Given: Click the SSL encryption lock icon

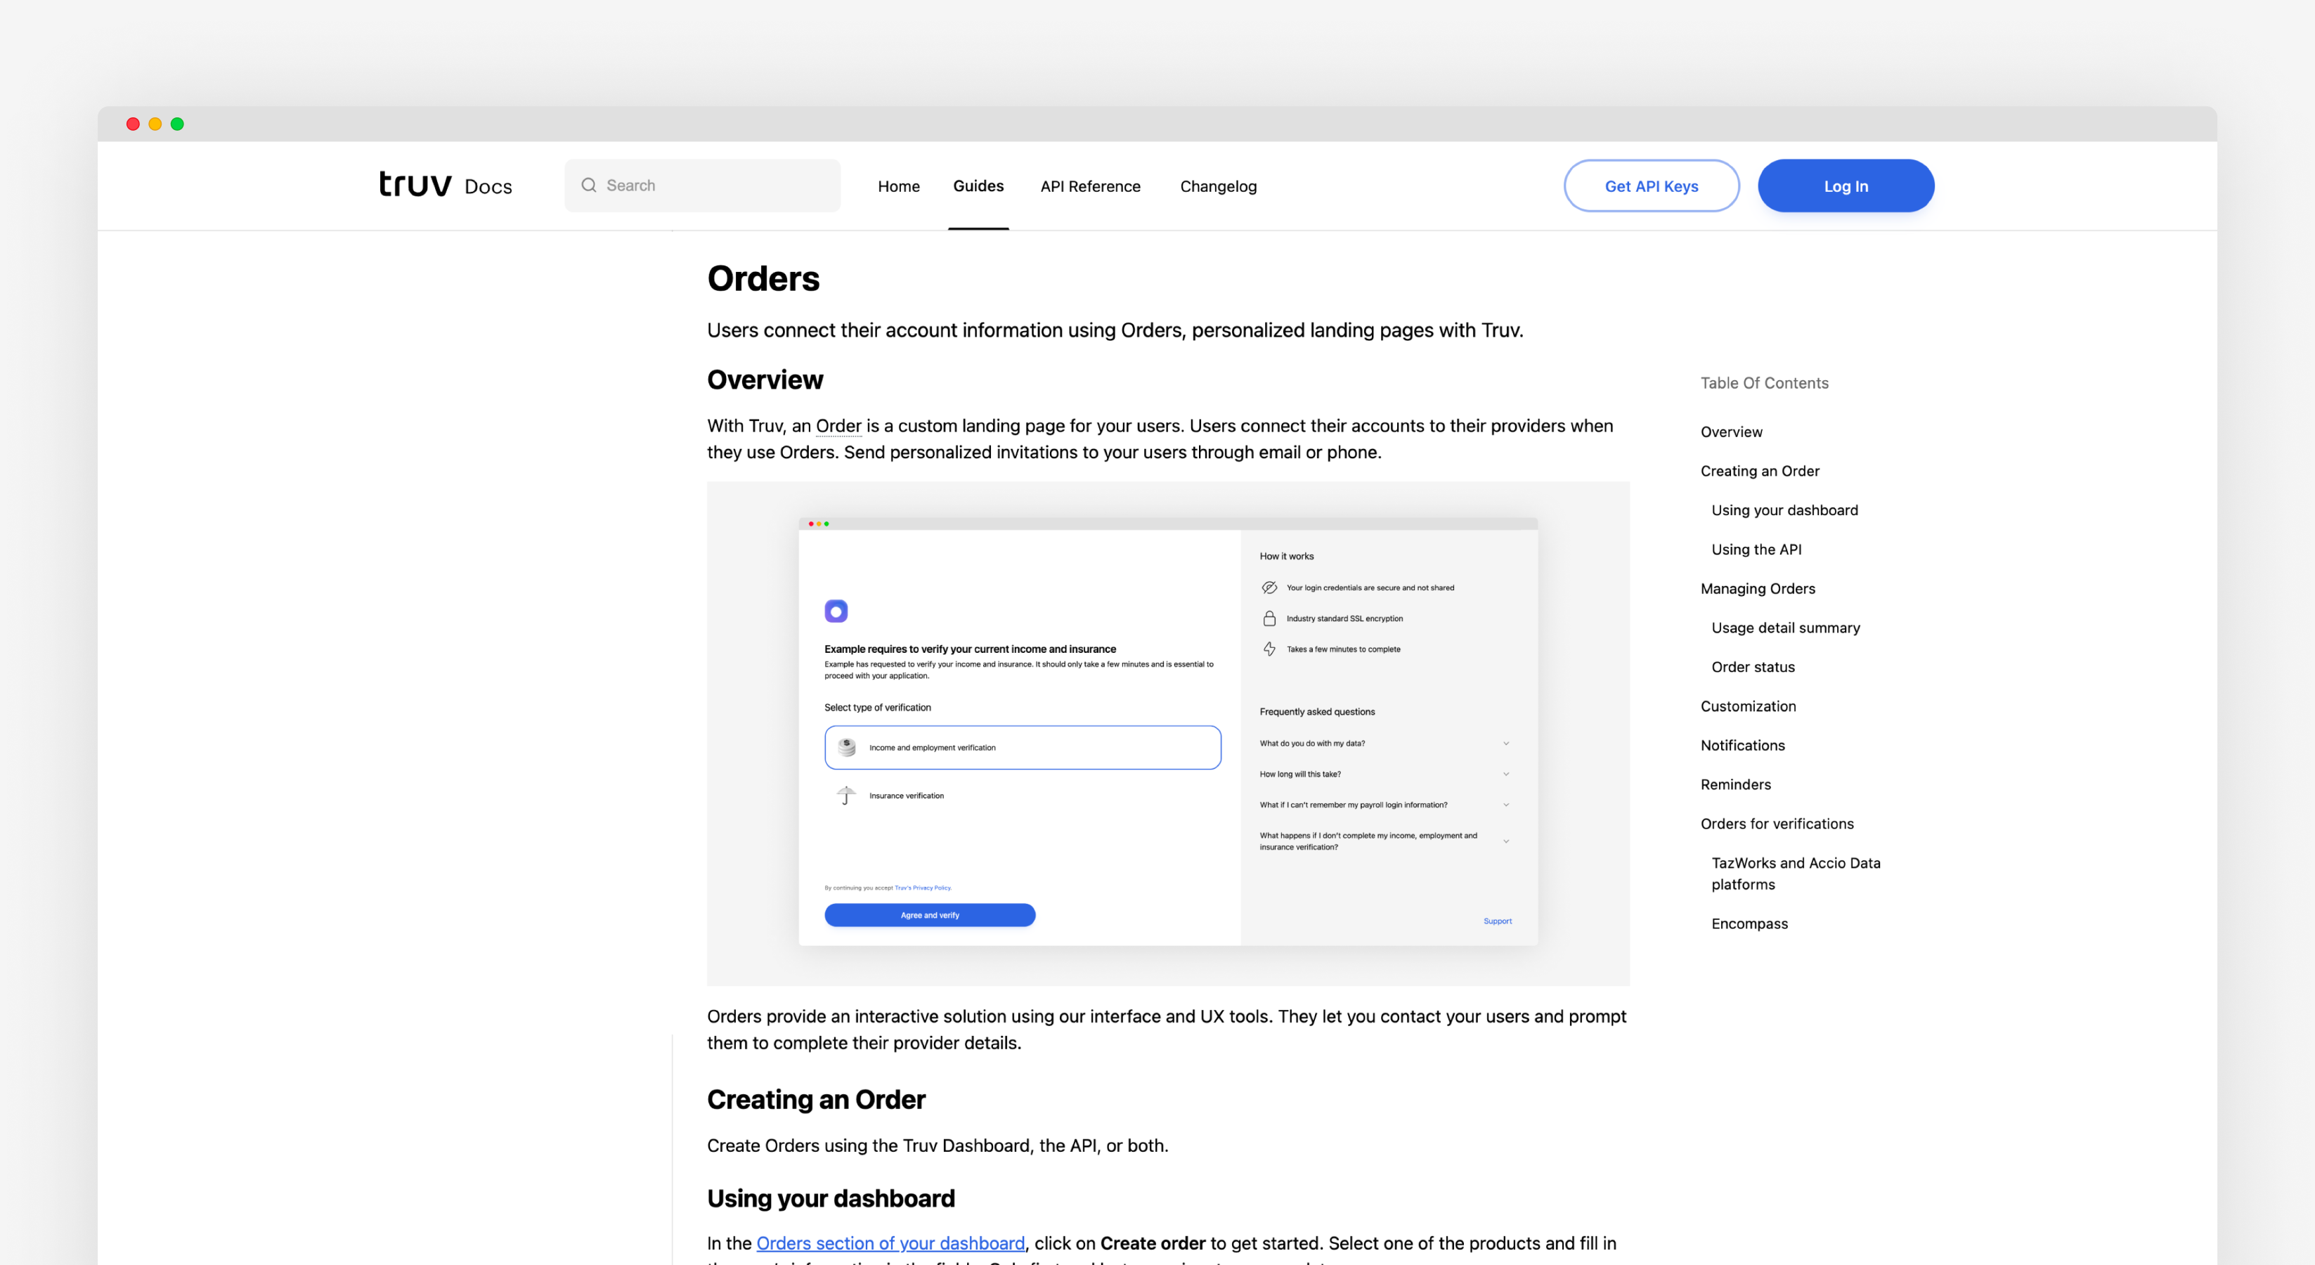Looking at the screenshot, I should click(1269, 618).
